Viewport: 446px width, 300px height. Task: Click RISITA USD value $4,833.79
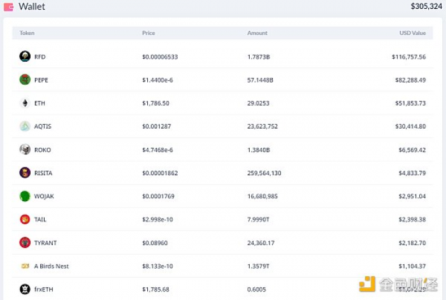tap(412, 173)
